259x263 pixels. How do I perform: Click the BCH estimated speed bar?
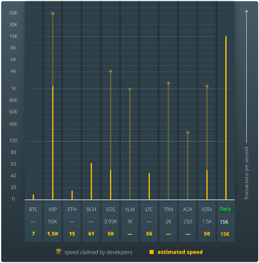(x=91, y=181)
